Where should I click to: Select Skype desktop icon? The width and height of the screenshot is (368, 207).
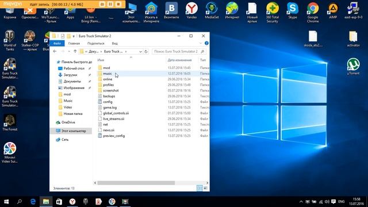coord(293,11)
